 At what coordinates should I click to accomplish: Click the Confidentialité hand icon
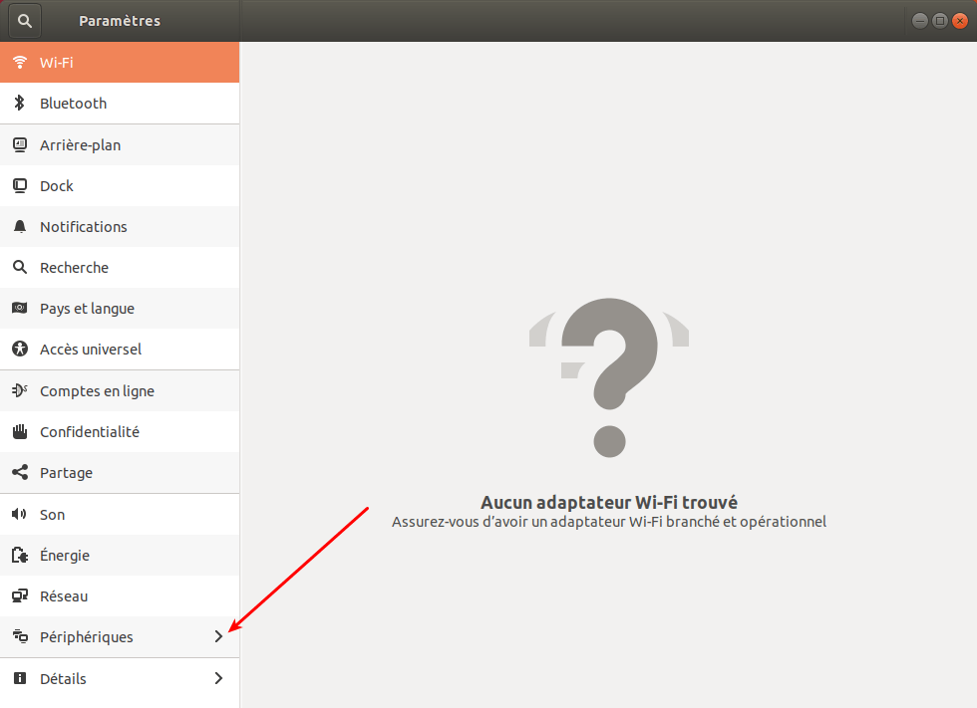pos(19,432)
